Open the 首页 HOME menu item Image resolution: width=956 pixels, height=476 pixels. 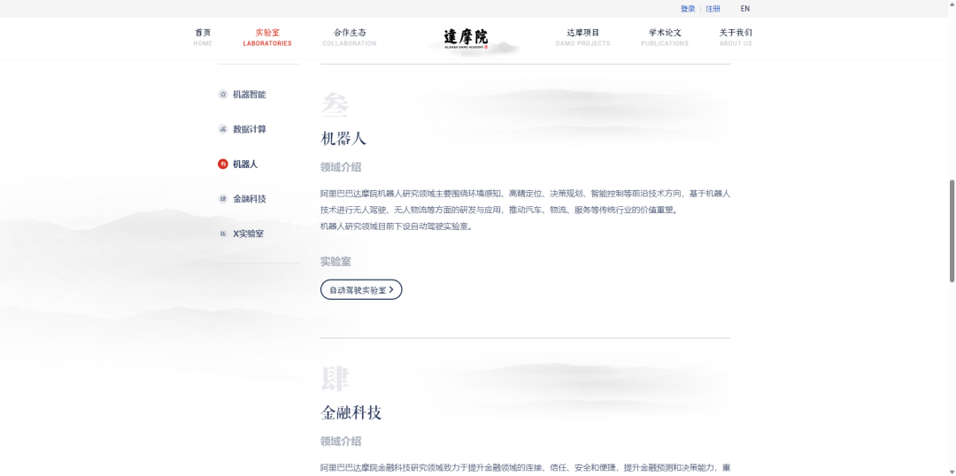pos(203,37)
